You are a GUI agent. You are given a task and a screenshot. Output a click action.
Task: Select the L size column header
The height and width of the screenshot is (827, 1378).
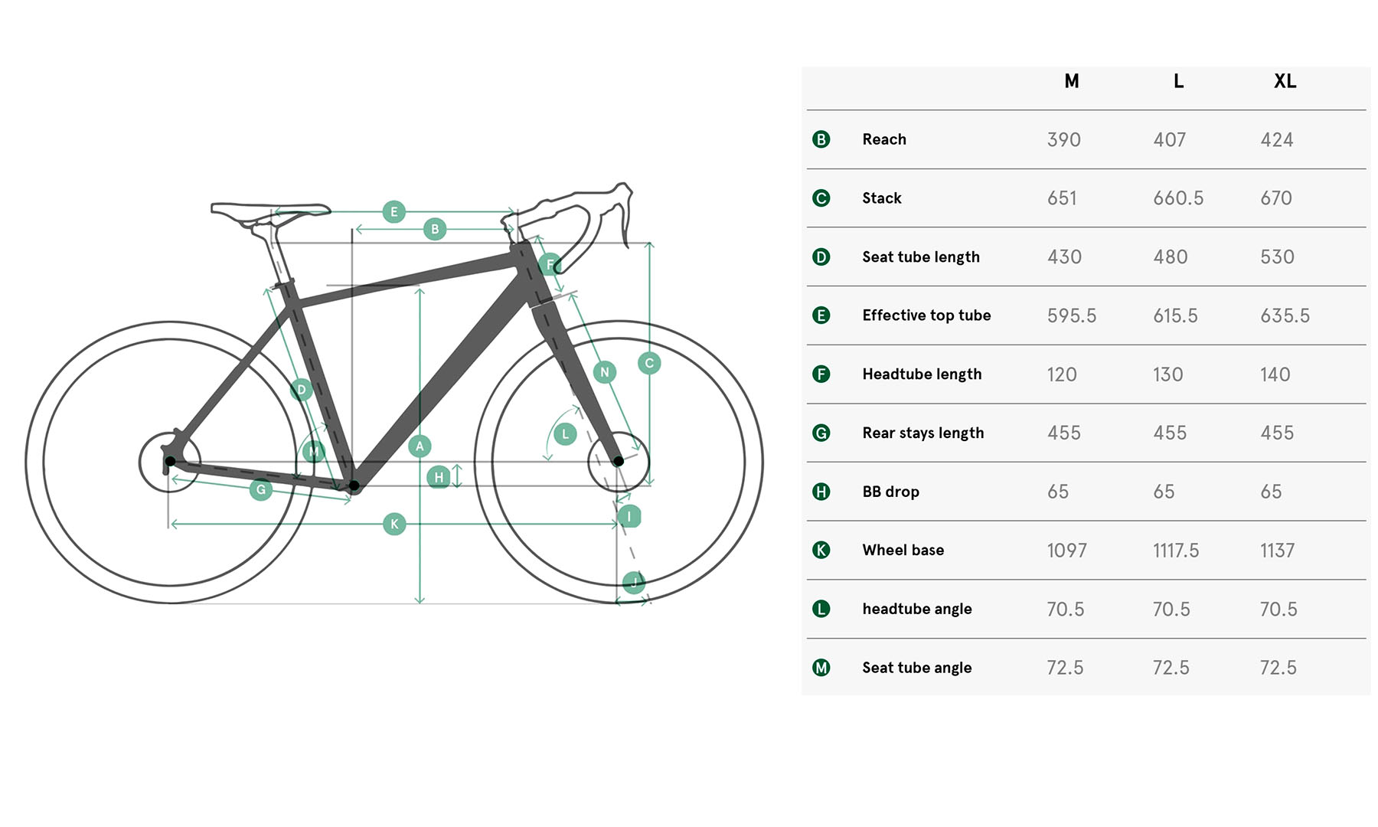[x=1178, y=82]
